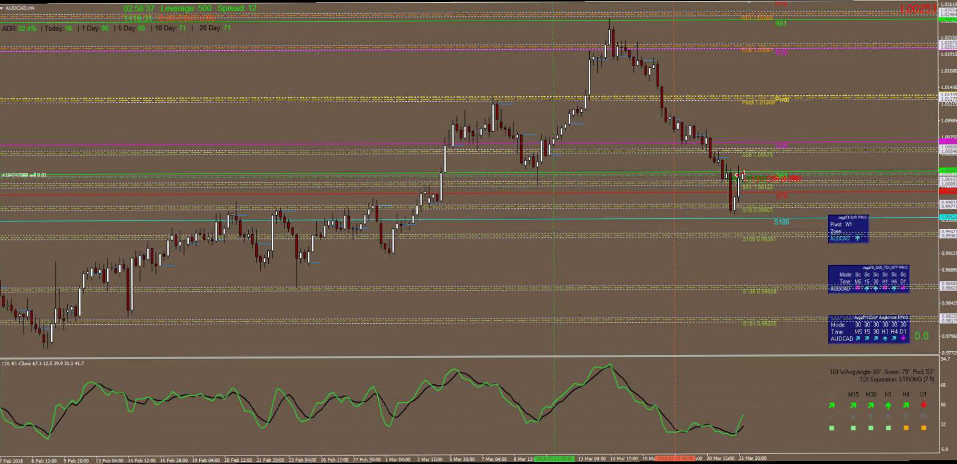Image resolution: width=957 pixels, height=464 pixels.
Task: Click the sell order #184747089 line label
Action: tap(24, 175)
